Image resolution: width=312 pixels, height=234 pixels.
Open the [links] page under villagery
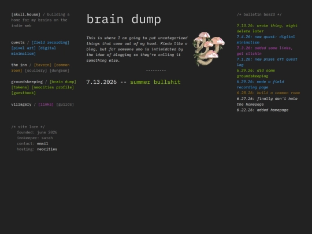tap(46, 104)
